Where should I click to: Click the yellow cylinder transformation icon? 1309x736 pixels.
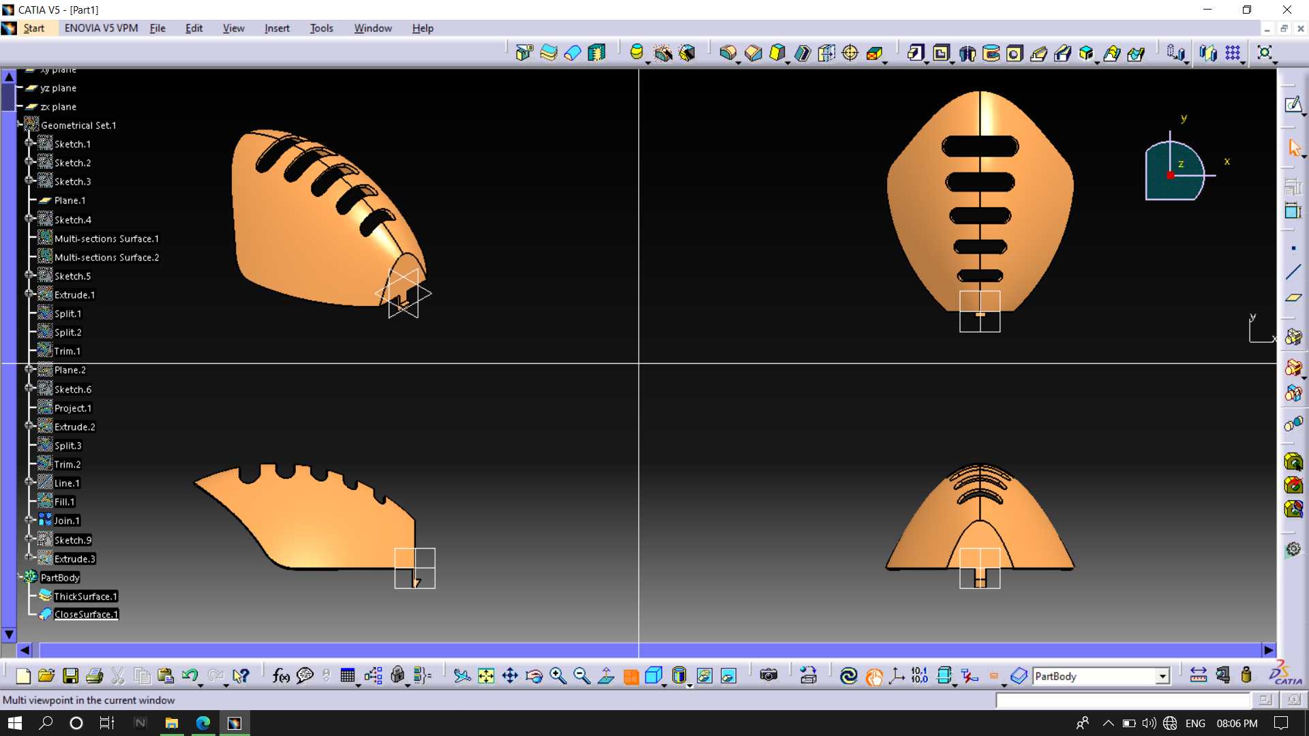tap(636, 52)
